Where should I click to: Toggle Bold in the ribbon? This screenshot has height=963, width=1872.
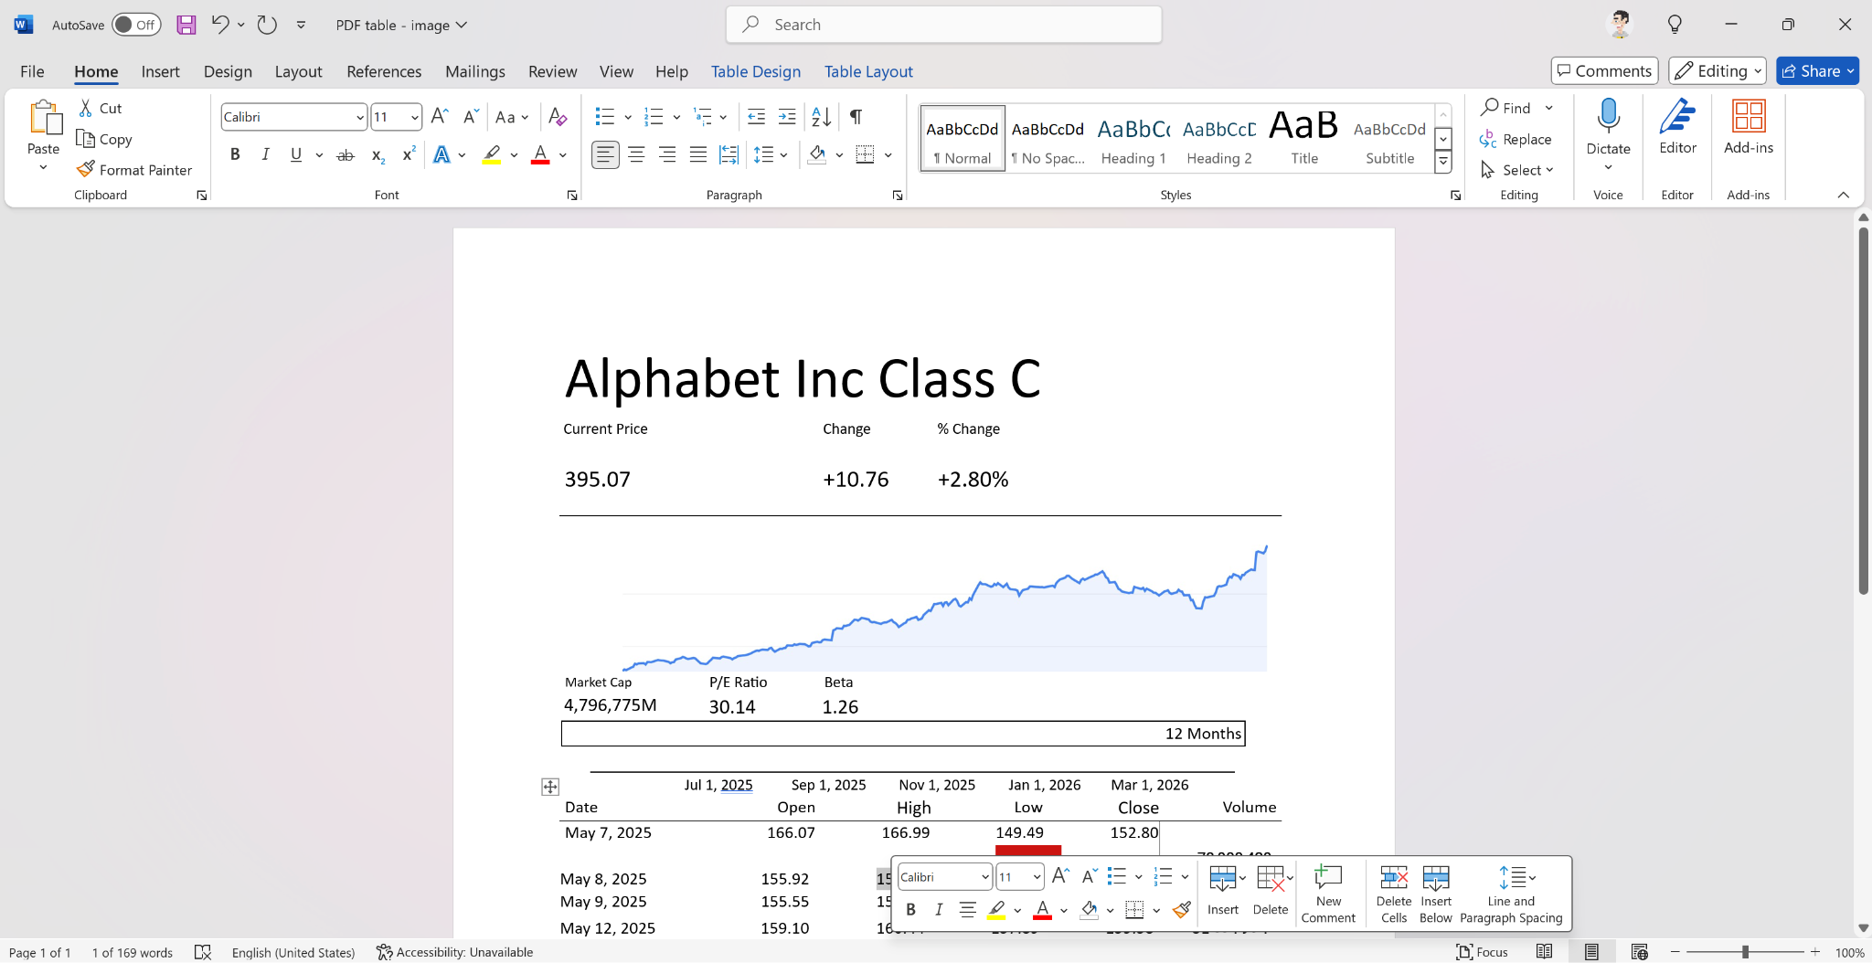click(x=235, y=155)
